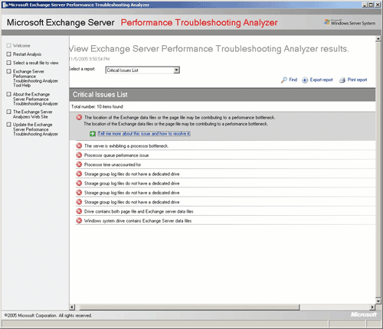Click the Find link
The width and height of the screenshot is (383, 329).
click(293, 80)
